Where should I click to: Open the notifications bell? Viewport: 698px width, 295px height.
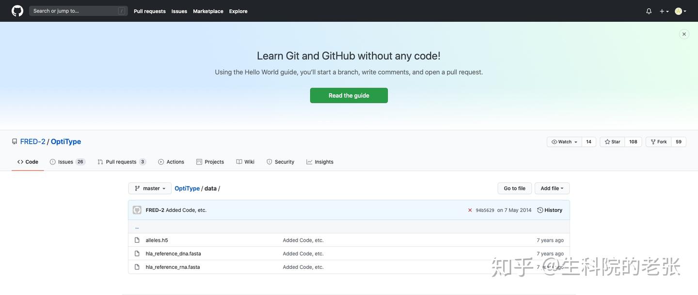[649, 11]
